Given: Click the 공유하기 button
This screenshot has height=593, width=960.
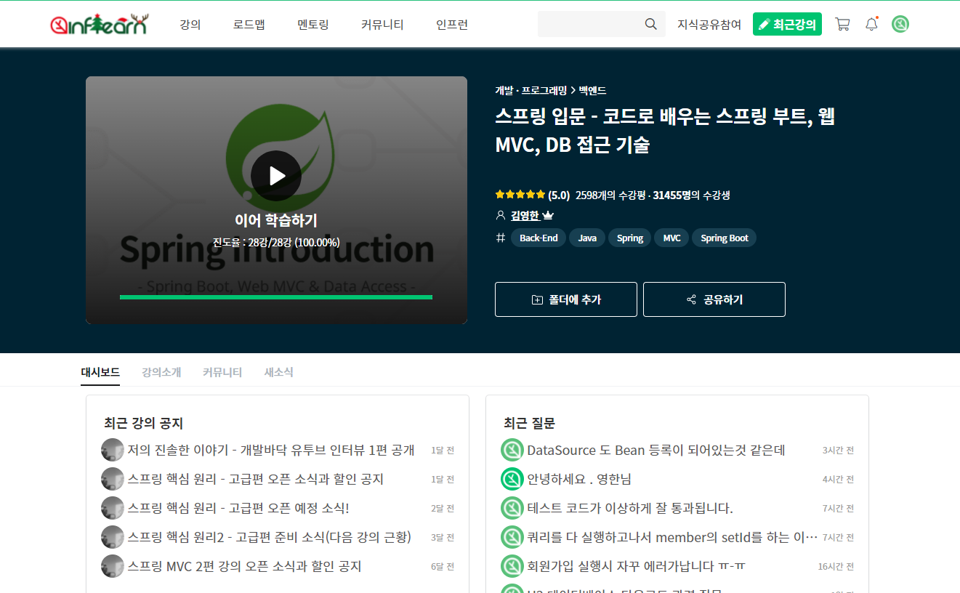Looking at the screenshot, I should (714, 299).
